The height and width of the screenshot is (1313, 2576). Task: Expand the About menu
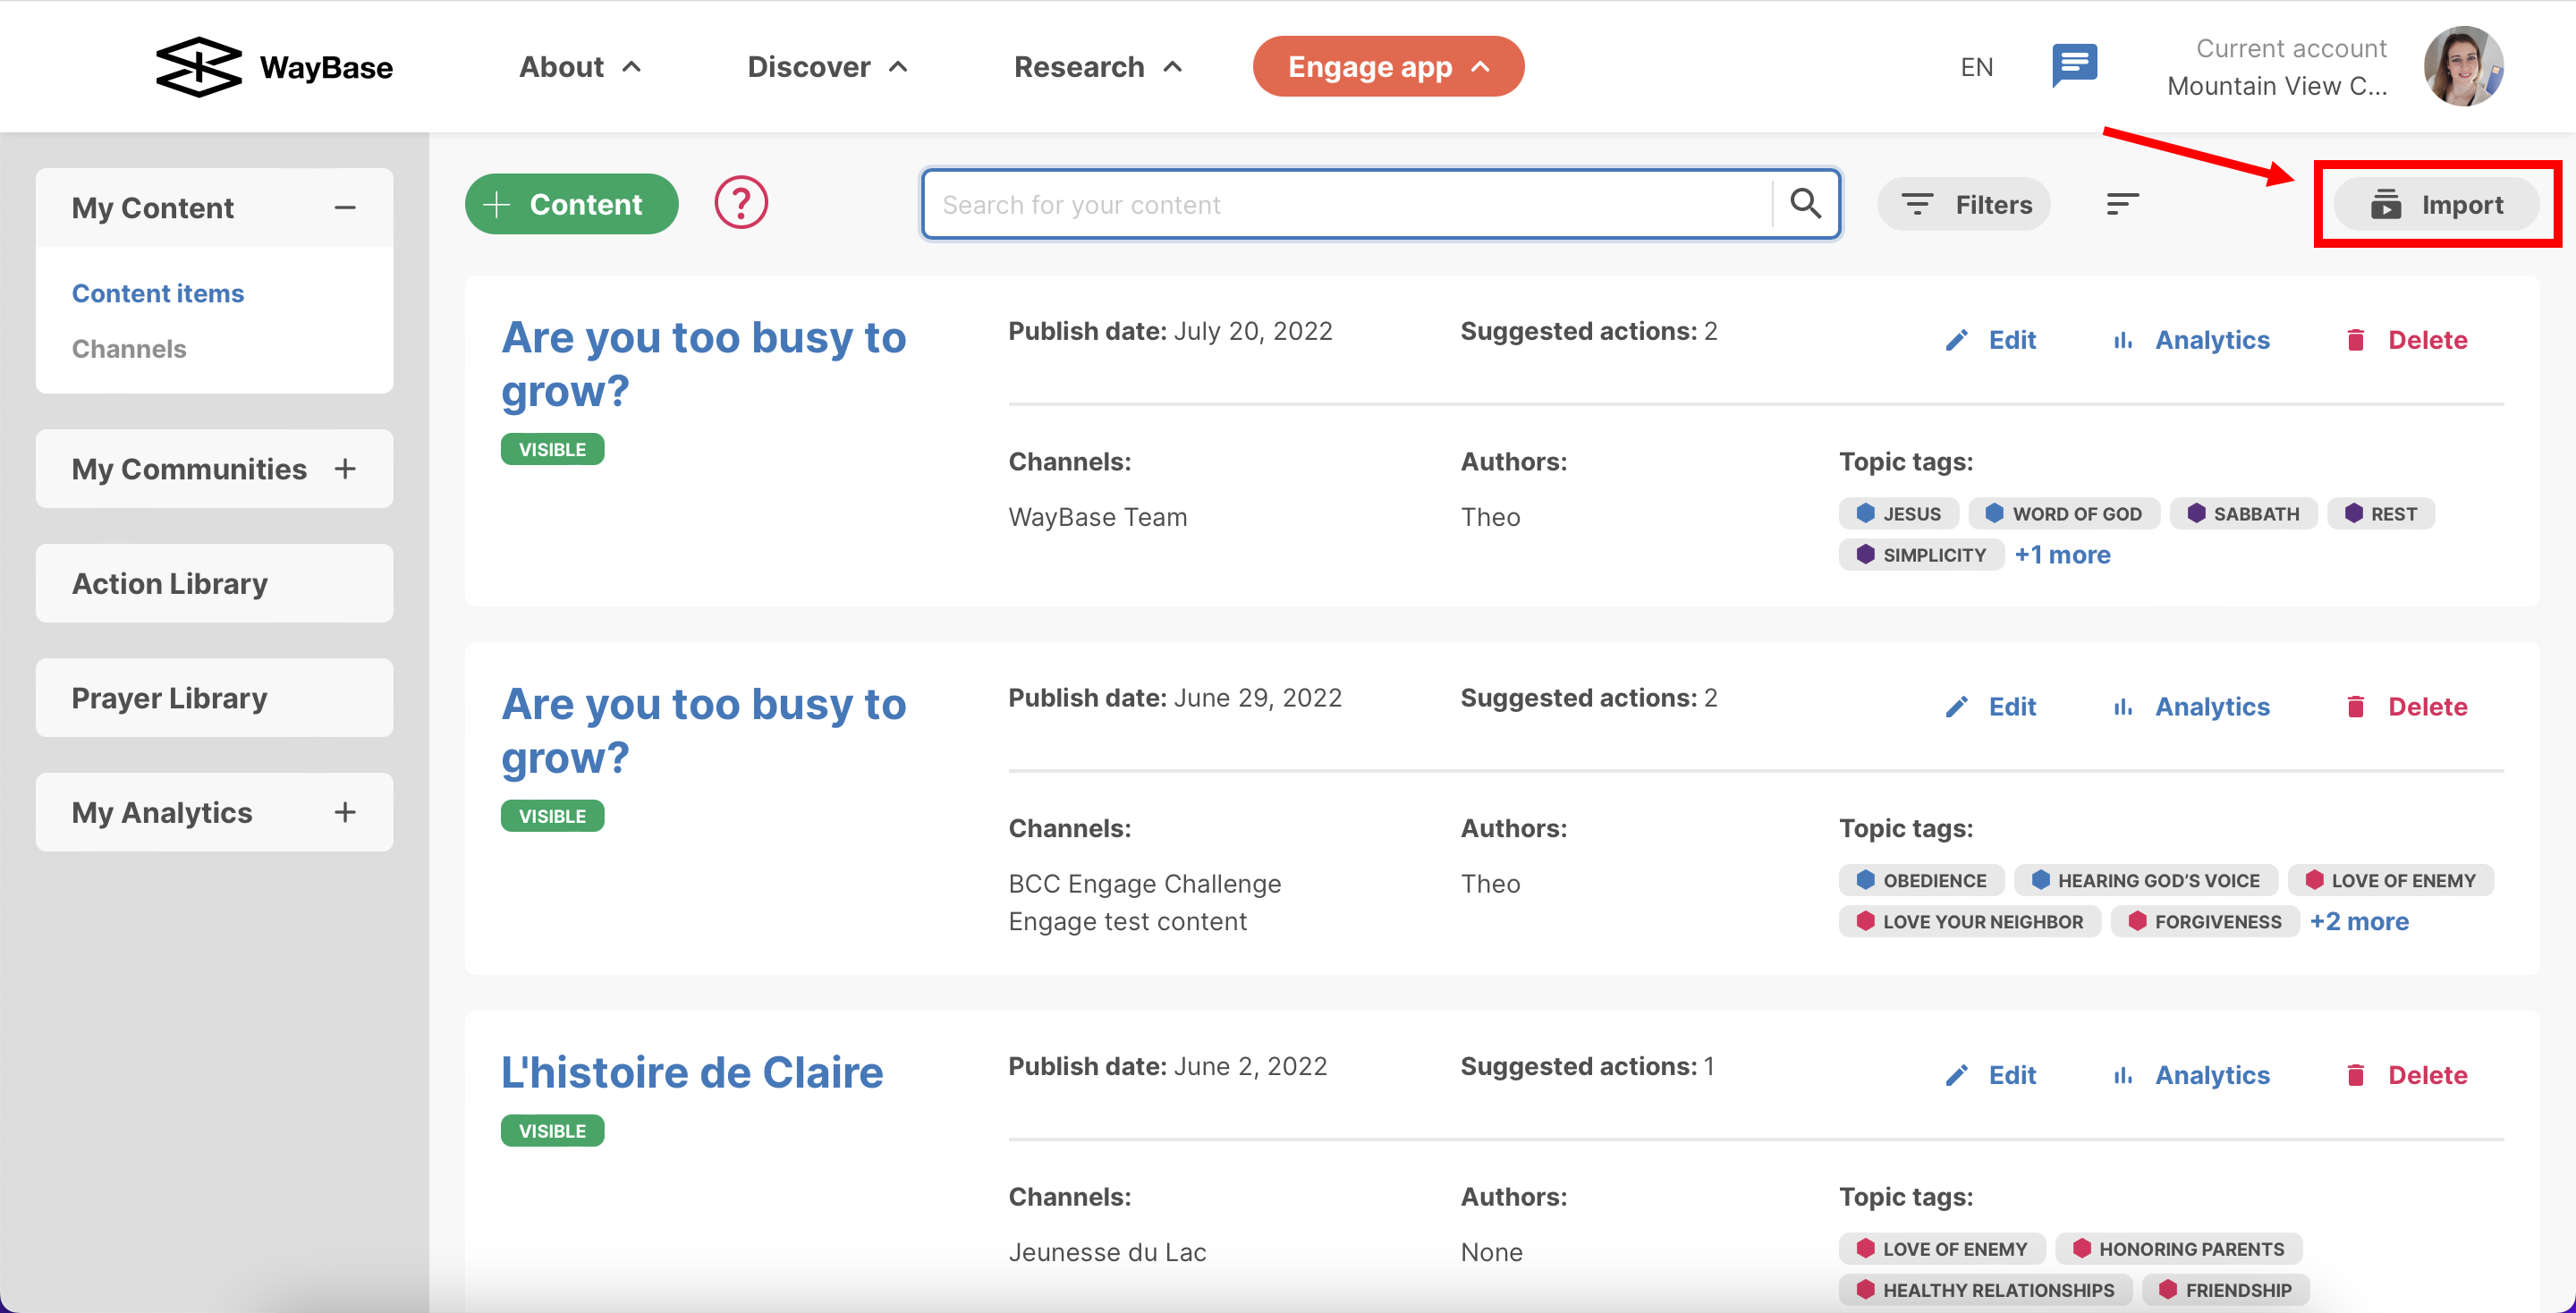click(580, 67)
